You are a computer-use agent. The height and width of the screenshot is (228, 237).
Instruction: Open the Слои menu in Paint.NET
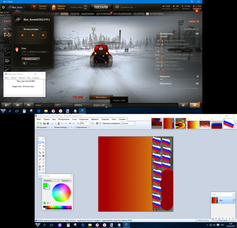pyautogui.click(x=74, y=119)
